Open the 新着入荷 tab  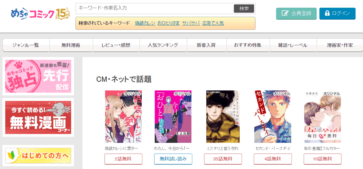(206, 45)
